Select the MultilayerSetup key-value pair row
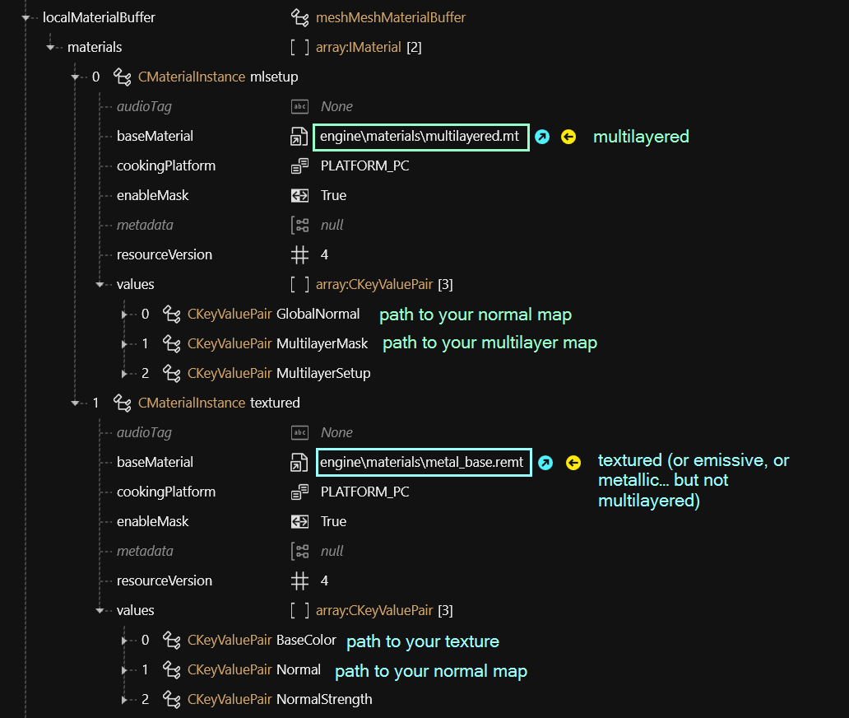This screenshot has width=849, height=718. (279, 374)
